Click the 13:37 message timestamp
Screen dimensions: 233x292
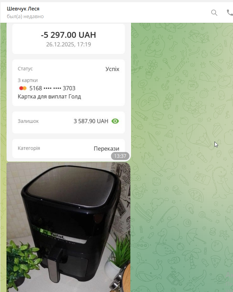(120, 156)
